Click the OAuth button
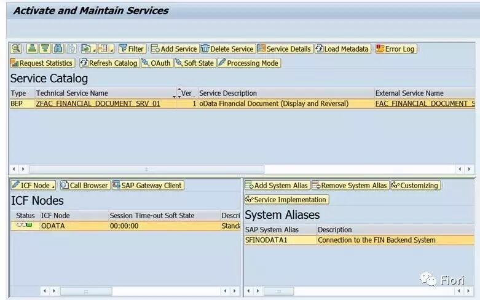 pos(157,63)
